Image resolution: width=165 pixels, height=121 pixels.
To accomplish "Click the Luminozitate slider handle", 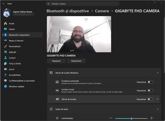I will 131,118.
